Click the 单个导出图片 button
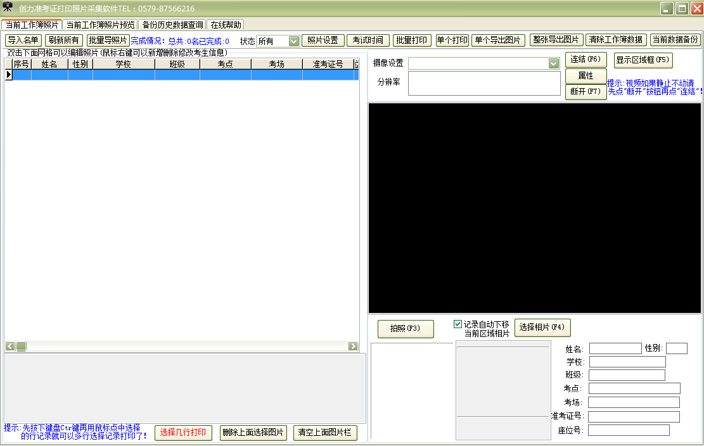Image resolution: width=704 pixels, height=446 pixels. (x=498, y=41)
